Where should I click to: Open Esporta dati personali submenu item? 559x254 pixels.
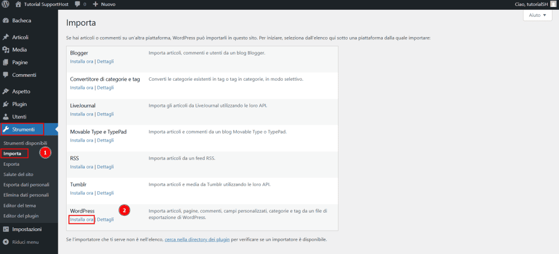pyautogui.click(x=26, y=185)
